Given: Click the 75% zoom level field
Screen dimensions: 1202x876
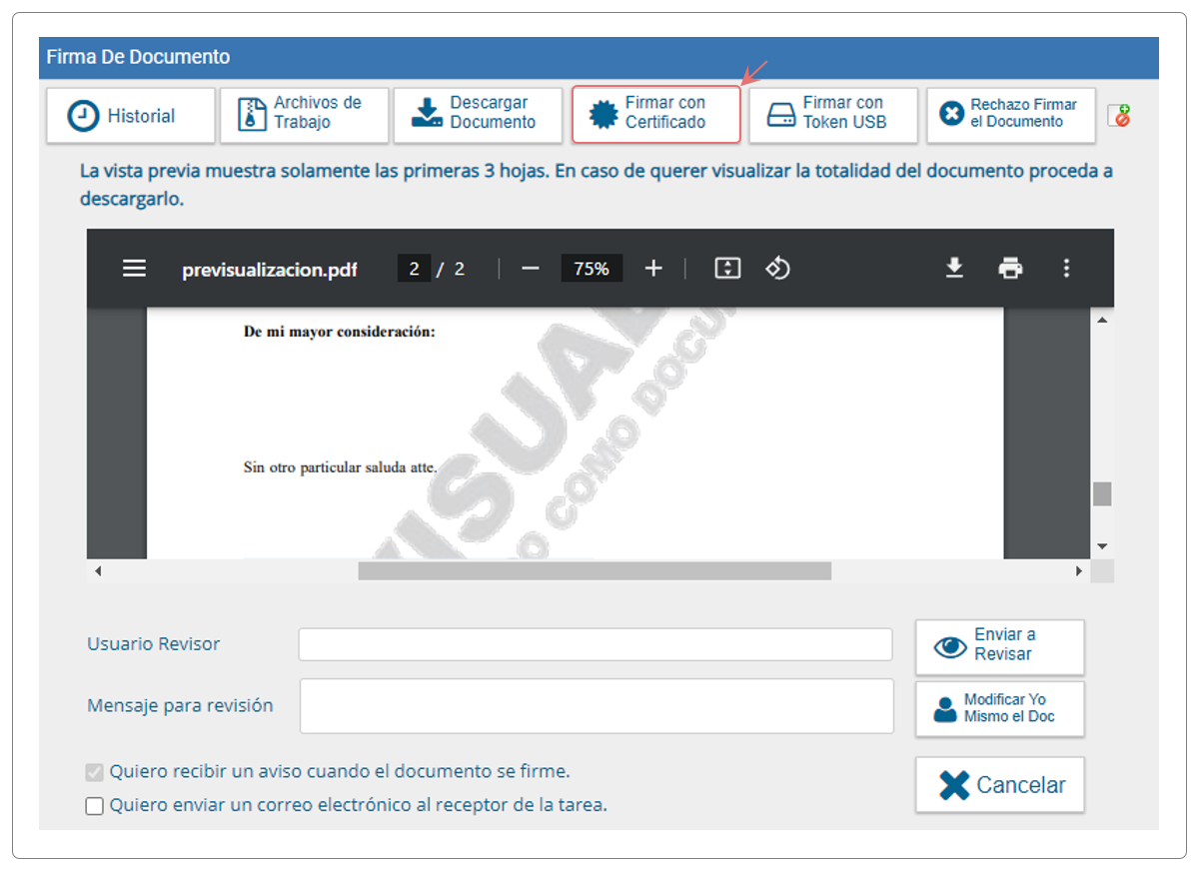Looking at the screenshot, I should (x=592, y=269).
